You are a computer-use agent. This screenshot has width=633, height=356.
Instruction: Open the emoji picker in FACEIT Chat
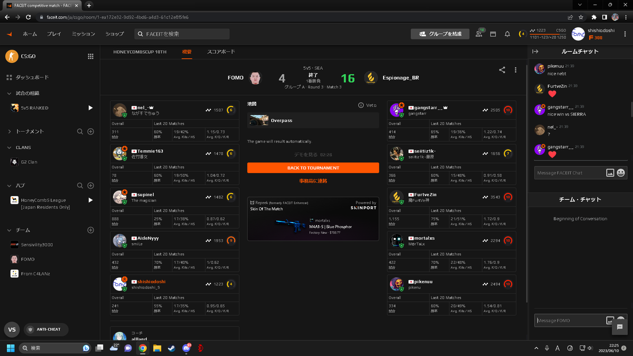(x=621, y=173)
